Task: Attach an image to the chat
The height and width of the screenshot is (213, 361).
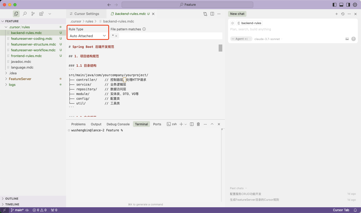Action: point(347,39)
